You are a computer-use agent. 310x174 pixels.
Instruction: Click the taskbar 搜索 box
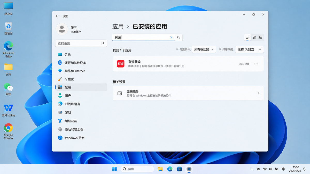tap(137, 169)
